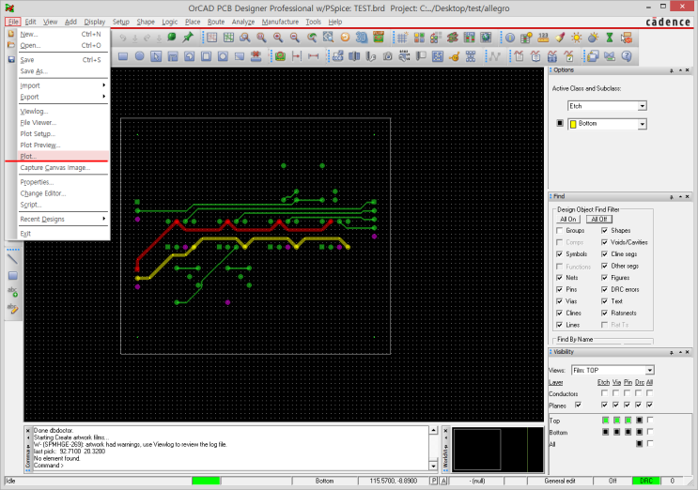Click the add rectangle shape toolbar icon
Image resolution: width=698 pixels, height=490 pixels.
tap(122, 56)
